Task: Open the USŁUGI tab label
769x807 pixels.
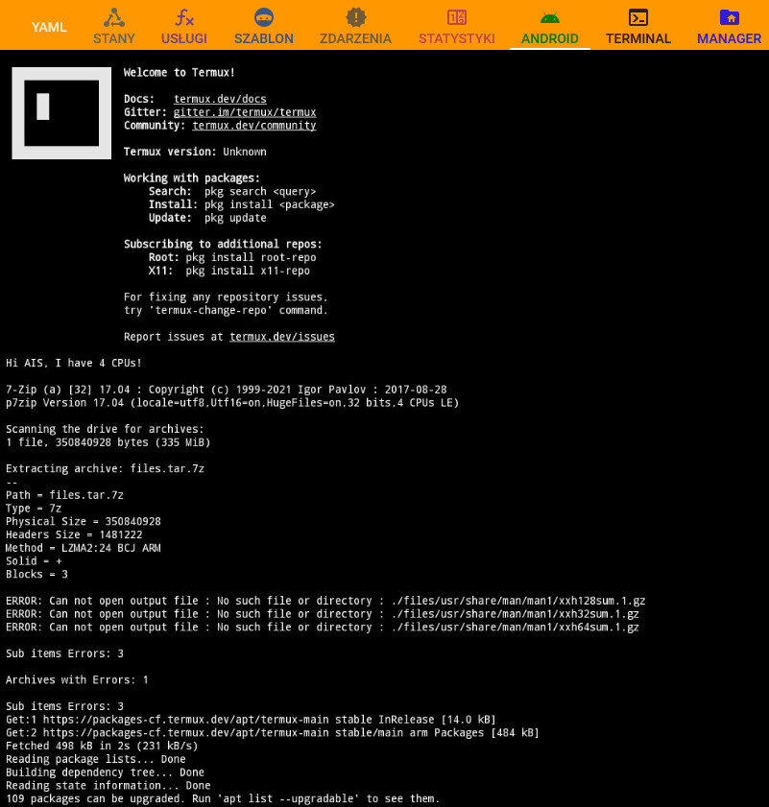Action: tap(184, 38)
